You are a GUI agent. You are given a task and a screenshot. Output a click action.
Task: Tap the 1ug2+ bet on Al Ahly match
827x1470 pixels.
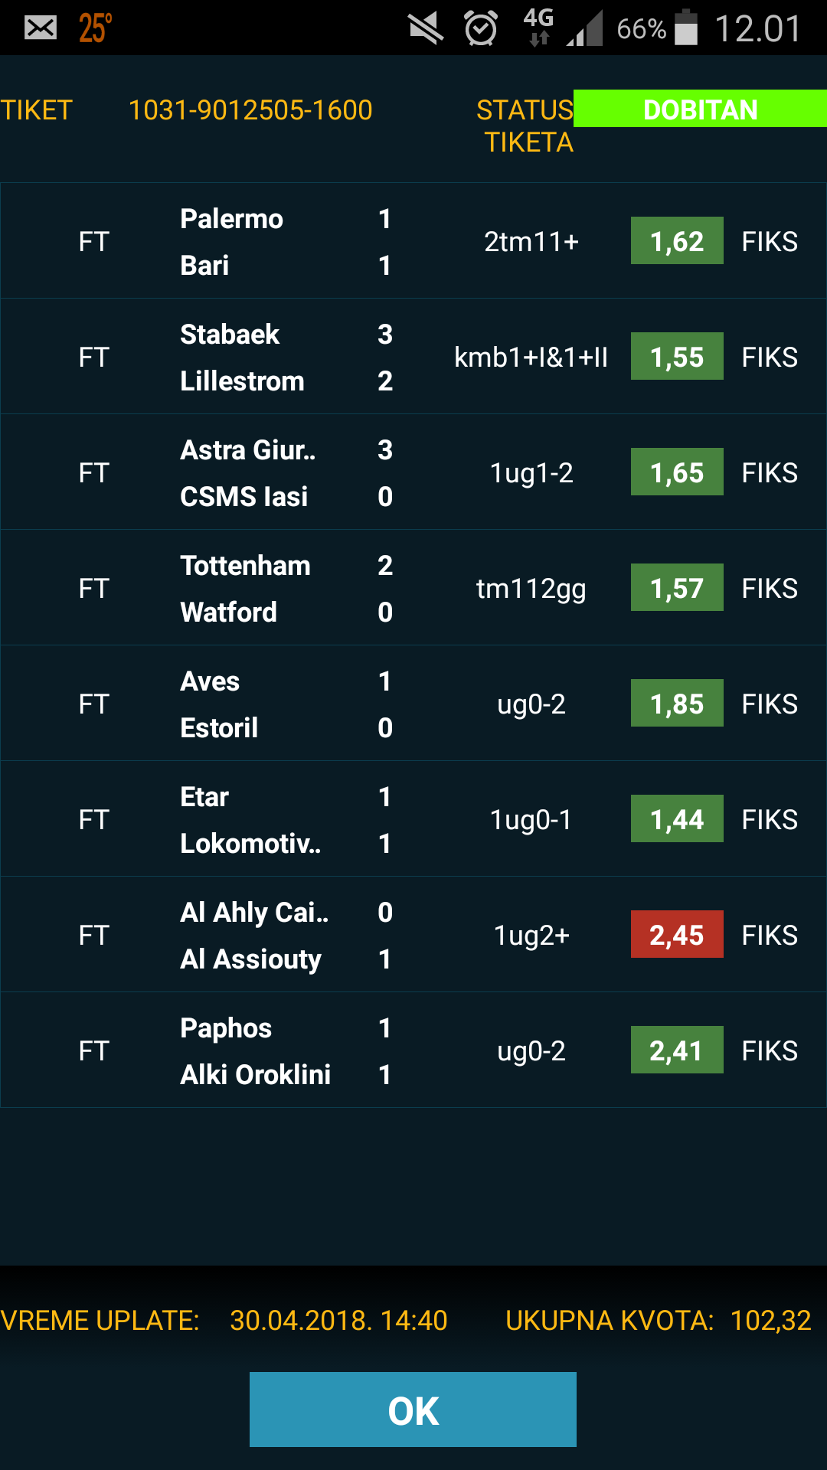(x=531, y=936)
